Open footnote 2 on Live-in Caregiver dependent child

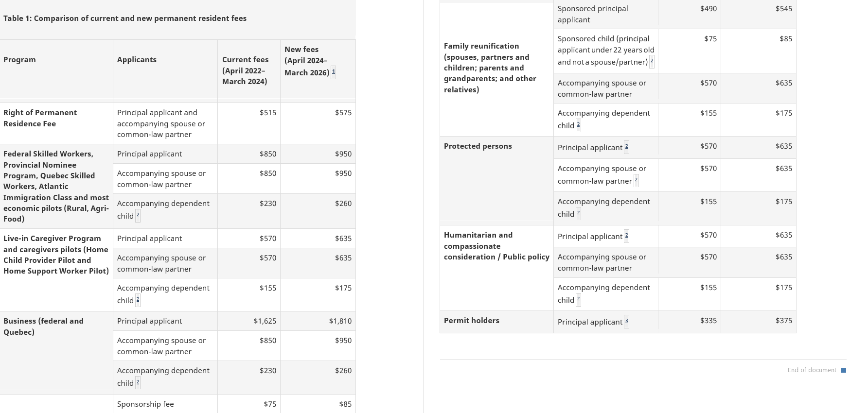[x=138, y=300]
